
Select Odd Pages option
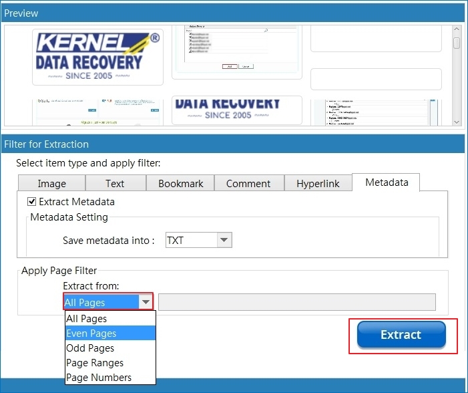tap(110, 348)
